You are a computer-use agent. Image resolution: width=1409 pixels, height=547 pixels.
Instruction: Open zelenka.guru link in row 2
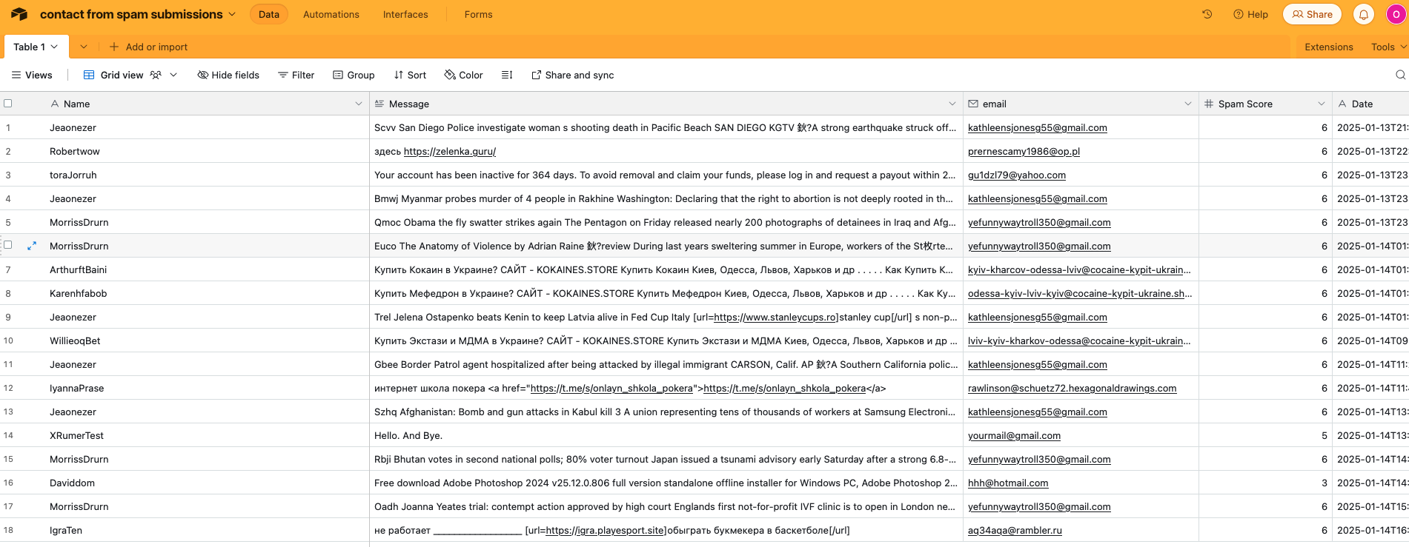pos(450,151)
